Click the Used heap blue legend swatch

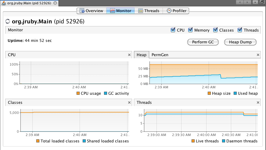tap(235, 93)
